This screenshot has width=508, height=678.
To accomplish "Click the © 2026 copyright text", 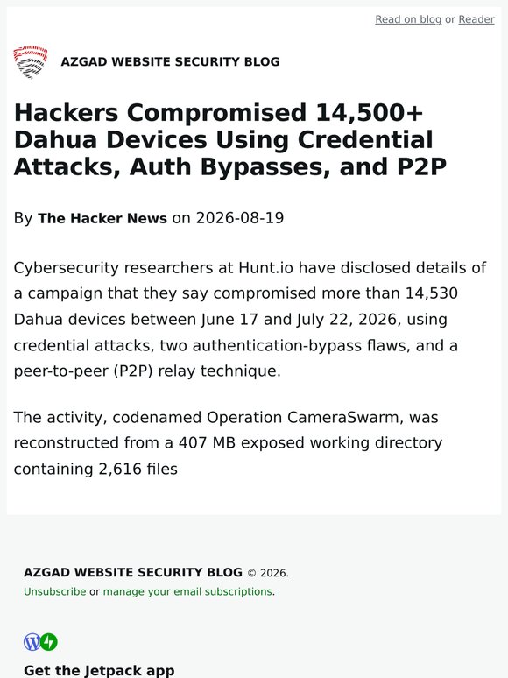I will pyautogui.click(x=268, y=573).
